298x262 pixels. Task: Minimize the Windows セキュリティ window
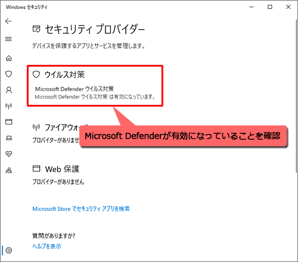click(x=252, y=7)
